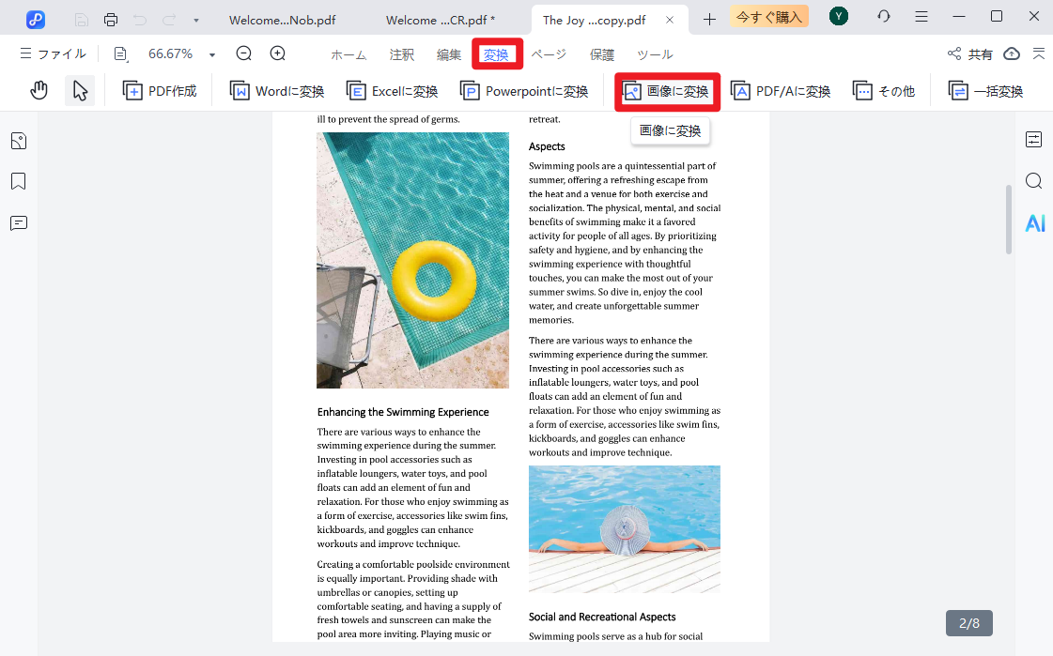Click the zoom in magnifier icon

pyautogui.click(x=278, y=54)
